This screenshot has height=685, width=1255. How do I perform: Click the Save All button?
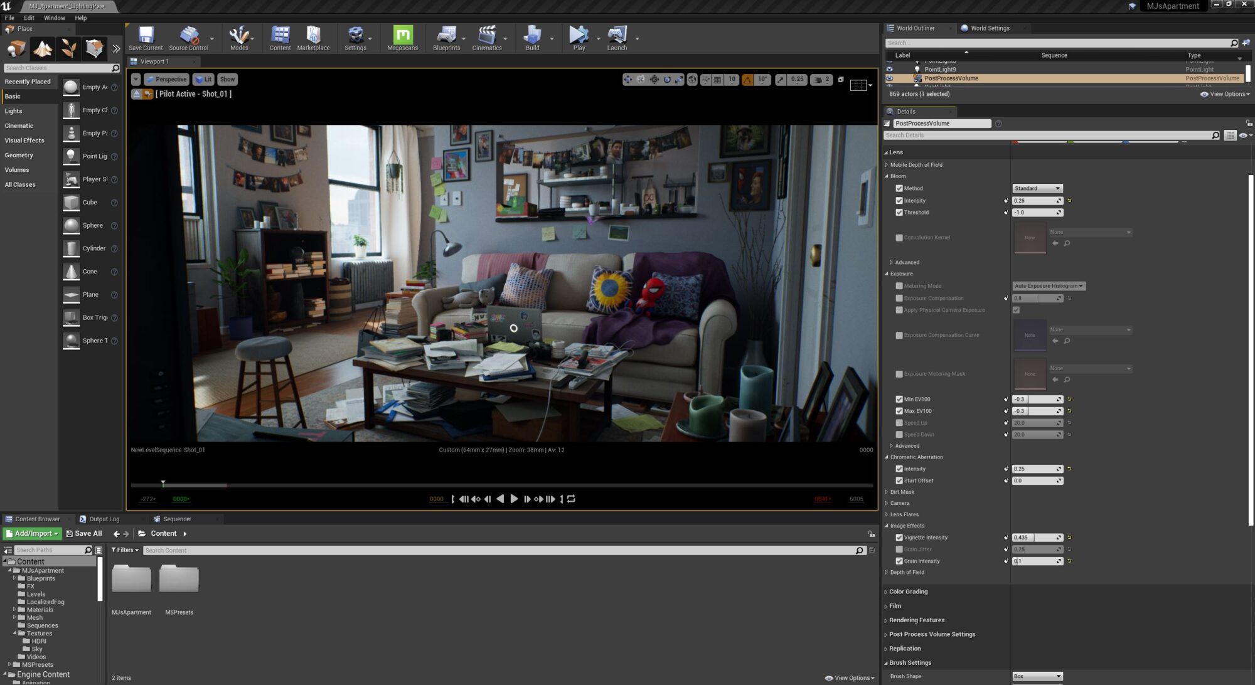click(x=84, y=534)
